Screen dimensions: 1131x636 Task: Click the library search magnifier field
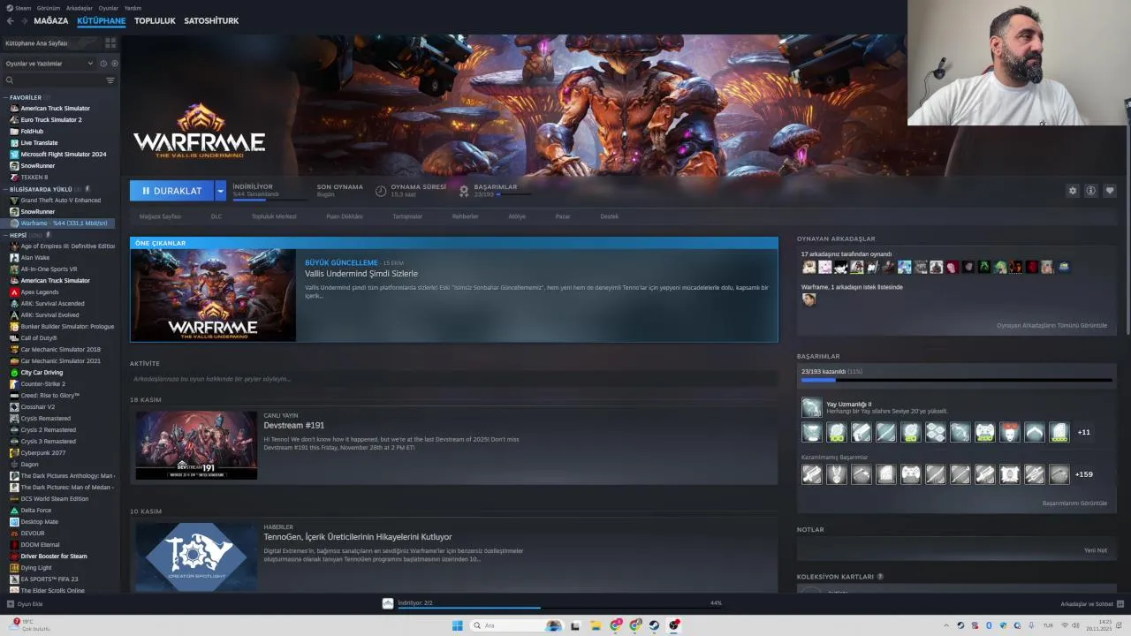click(x=53, y=80)
